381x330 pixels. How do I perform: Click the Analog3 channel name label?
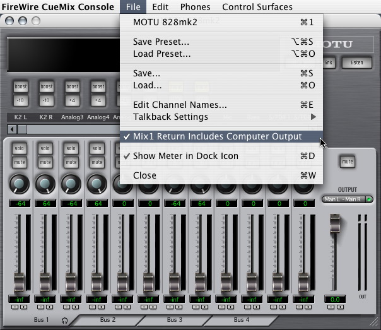72,117
